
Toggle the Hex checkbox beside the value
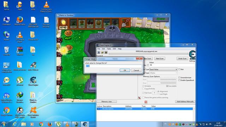tap(148, 65)
